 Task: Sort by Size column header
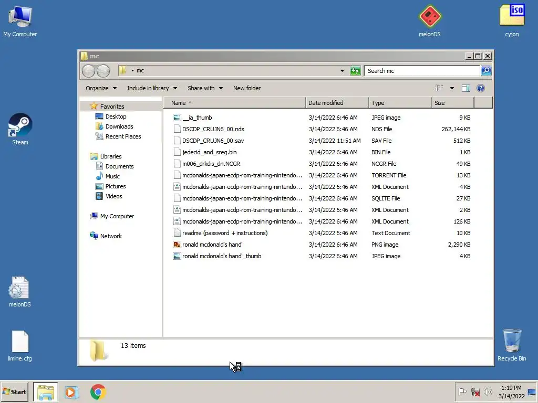(x=453, y=103)
